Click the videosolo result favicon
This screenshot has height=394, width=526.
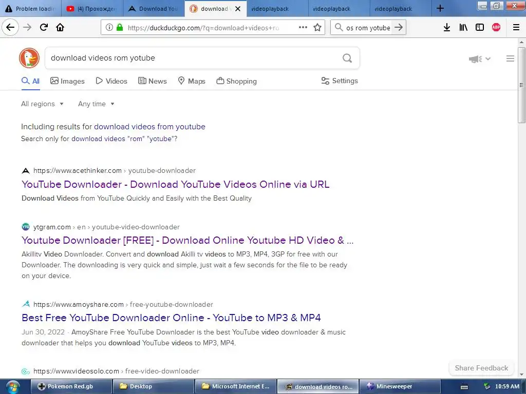(x=26, y=371)
